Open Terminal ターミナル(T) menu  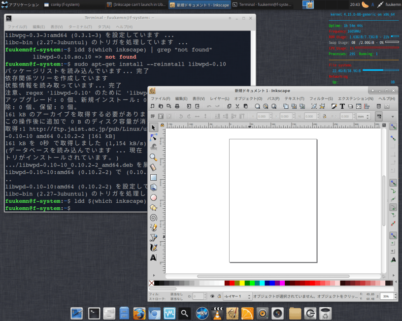tap(80, 27)
